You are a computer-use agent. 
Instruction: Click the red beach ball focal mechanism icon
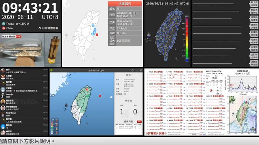(211, 91)
